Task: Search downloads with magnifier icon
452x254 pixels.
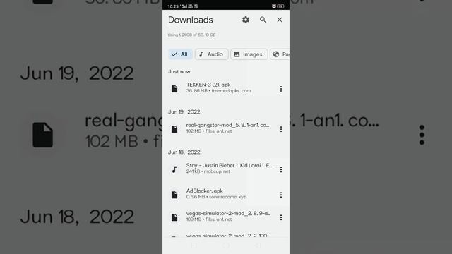Action: click(263, 20)
